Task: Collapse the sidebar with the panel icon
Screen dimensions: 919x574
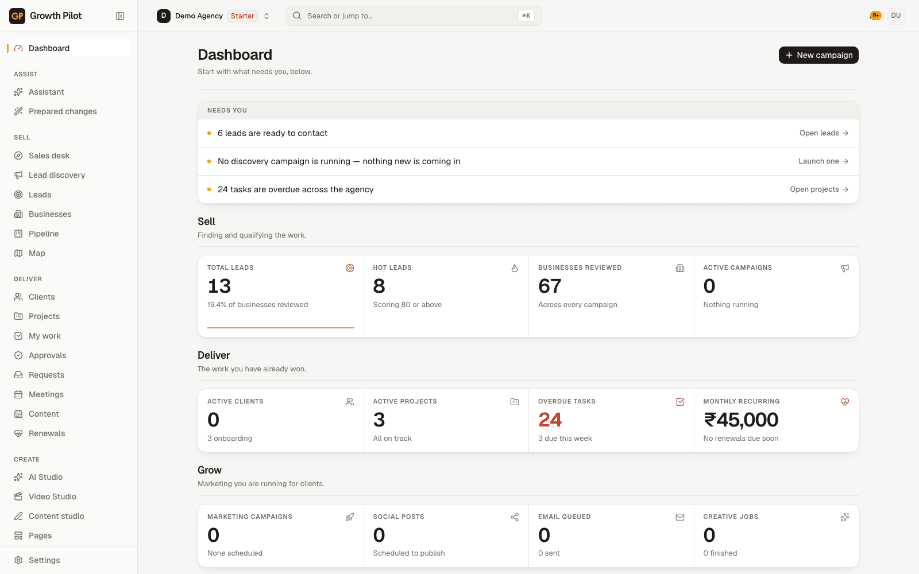Action: (x=120, y=16)
